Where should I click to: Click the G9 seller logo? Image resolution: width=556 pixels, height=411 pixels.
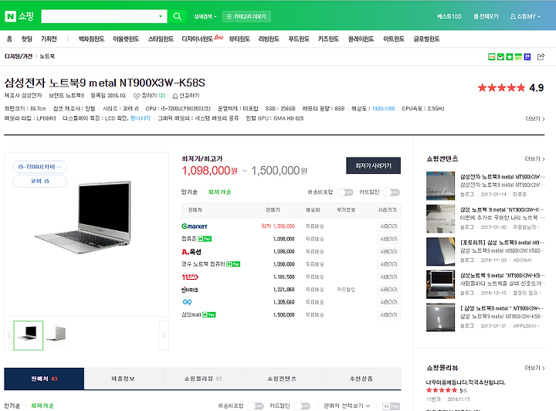[187, 302]
